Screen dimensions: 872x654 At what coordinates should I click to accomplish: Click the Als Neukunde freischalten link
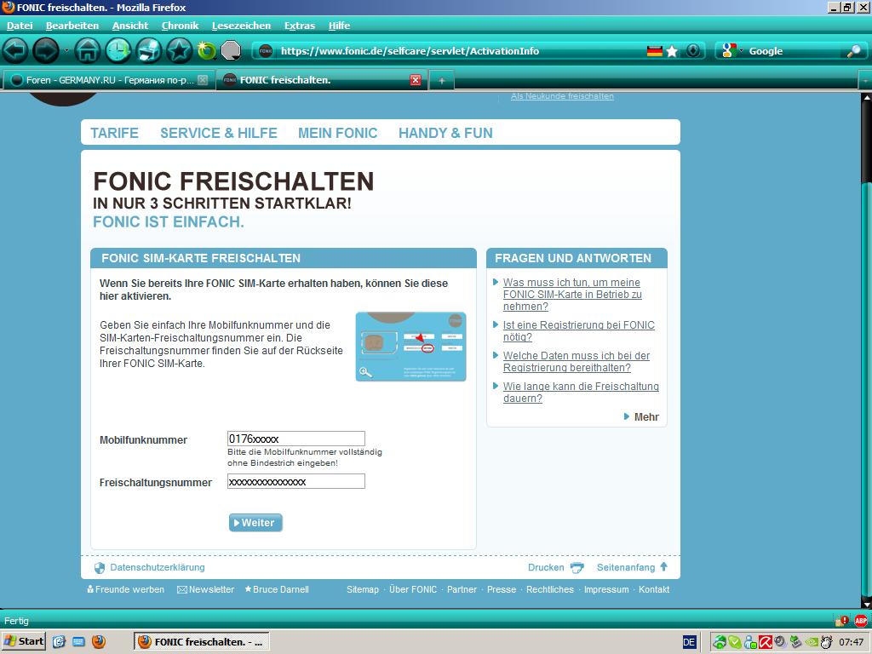coord(562,96)
